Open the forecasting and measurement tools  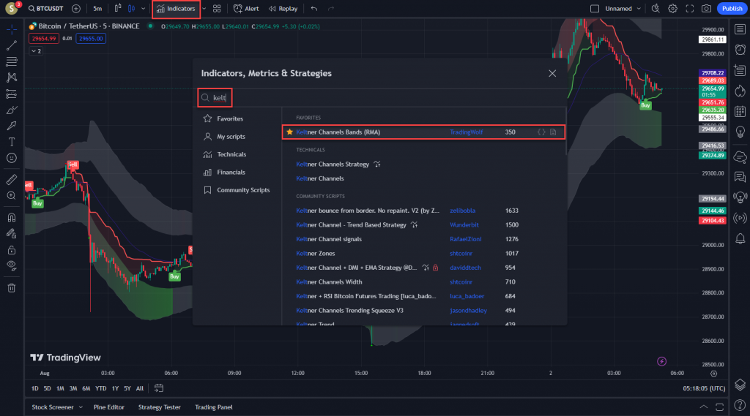pos(12,94)
